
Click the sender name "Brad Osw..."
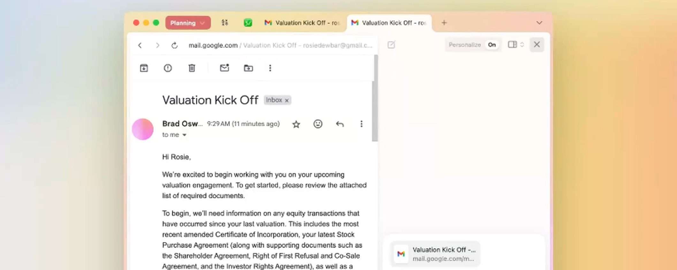(182, 124)
